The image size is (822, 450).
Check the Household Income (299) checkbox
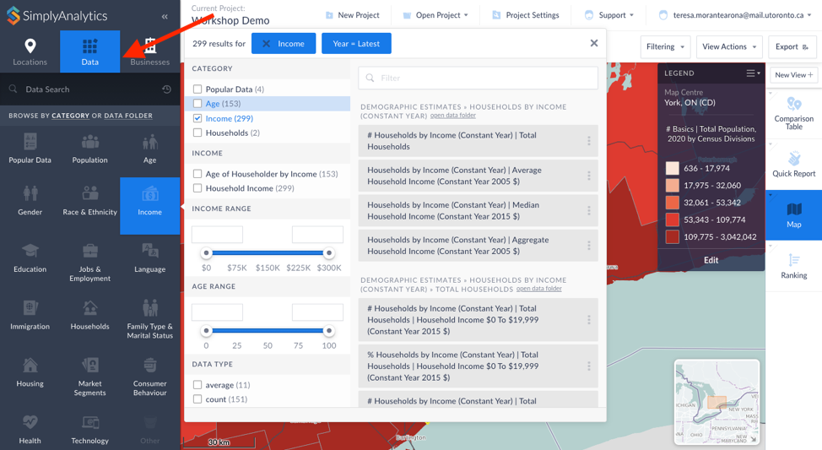tap(197, 187)
